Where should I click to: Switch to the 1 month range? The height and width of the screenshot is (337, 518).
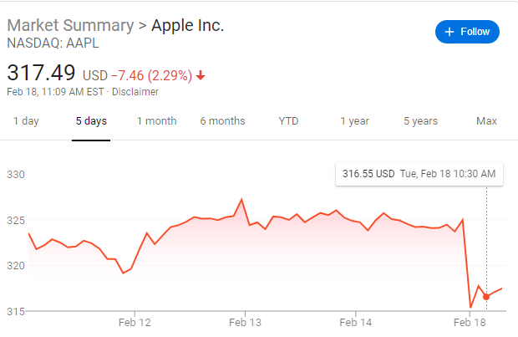[x=156, y=121]
